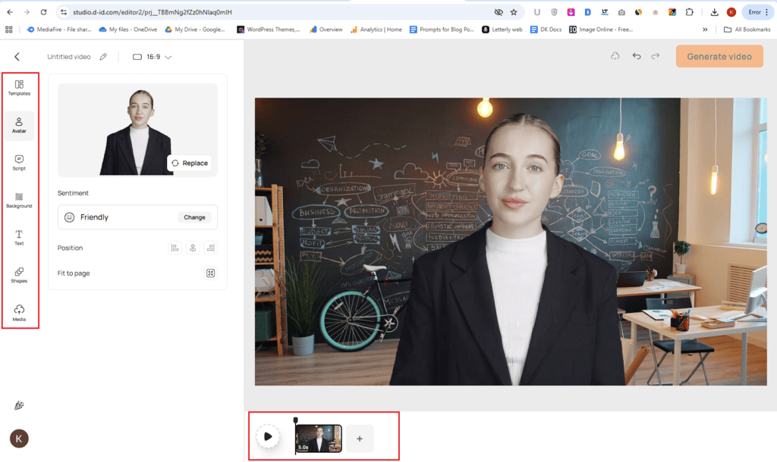Viewport: 777px width, 462px height.
Task: Open the My Drive Google bookmark
Action: (x=195, y=30)
